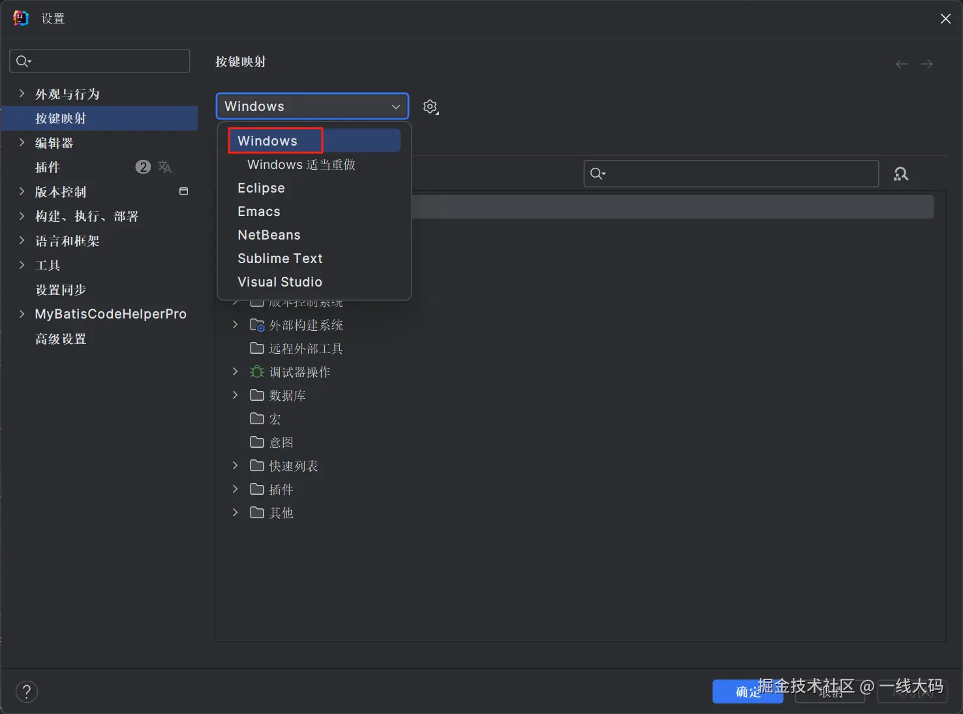Select Sublime Text keymap option
This screenshot has height=714, width=963.
click(x=314, y=258)
